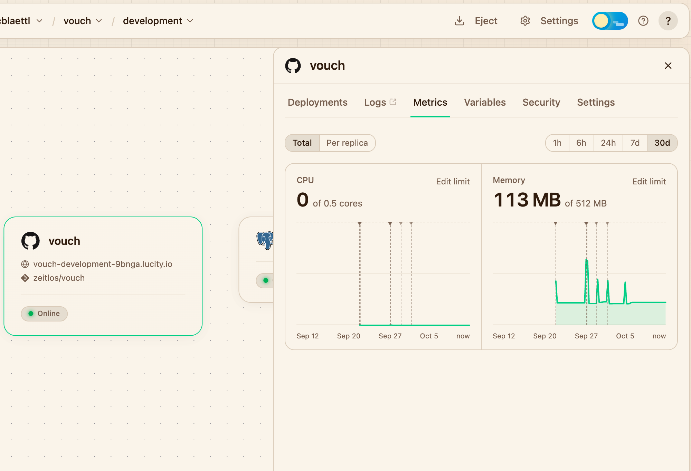
Task: Click Edit limit for CPU
Action: coord(453,182)
